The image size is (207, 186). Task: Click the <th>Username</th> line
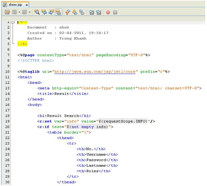click(97, 155)
